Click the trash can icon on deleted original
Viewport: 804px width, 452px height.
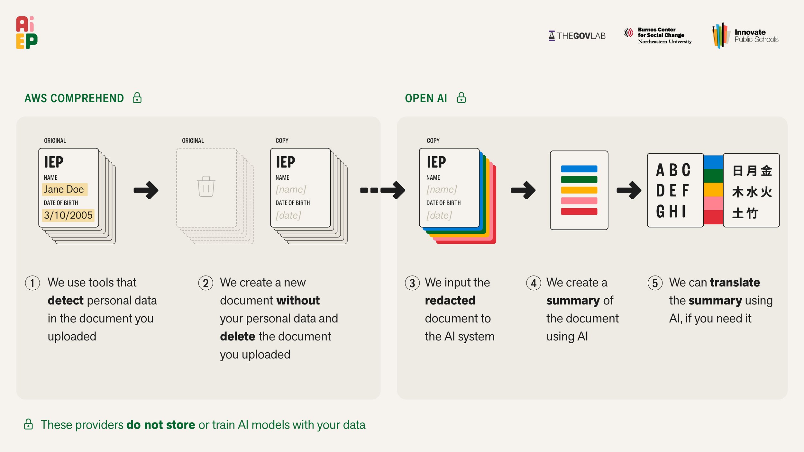click(206, 186)
